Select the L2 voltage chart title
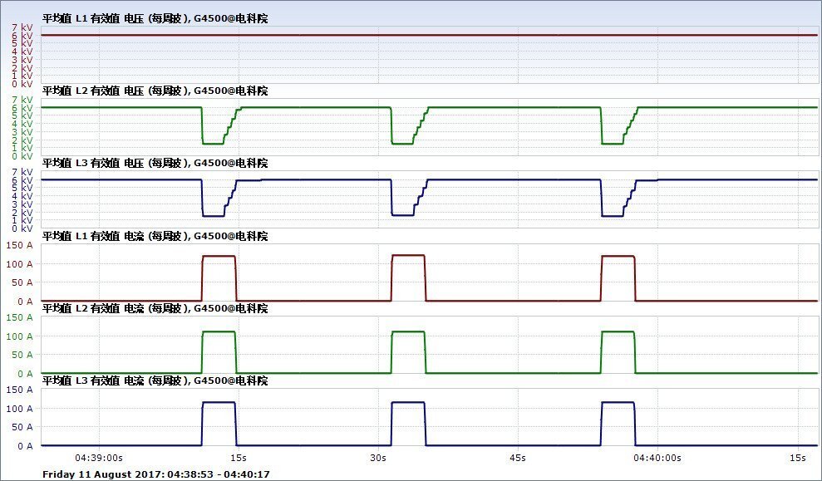This screenshot has width=822, height=481. click(155, 91)
